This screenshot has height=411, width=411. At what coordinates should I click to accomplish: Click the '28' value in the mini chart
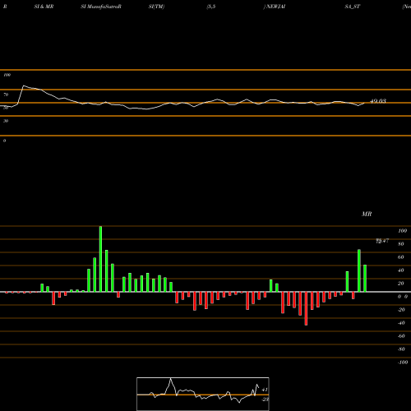[266, 399]
